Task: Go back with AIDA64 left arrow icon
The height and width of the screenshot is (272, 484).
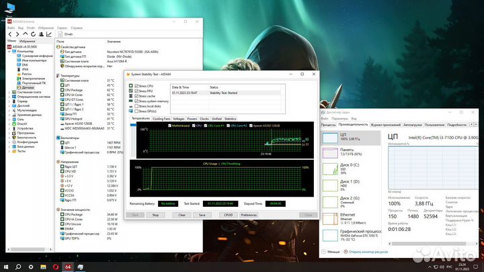Action: [10, 34]
